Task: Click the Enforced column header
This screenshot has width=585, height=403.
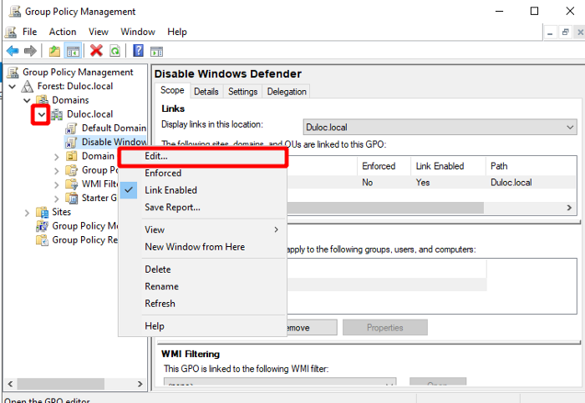Action: click(x=384, y=166)
